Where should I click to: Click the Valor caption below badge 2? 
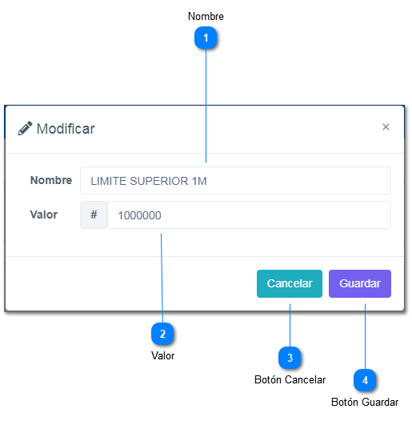(x=162, y=355)
